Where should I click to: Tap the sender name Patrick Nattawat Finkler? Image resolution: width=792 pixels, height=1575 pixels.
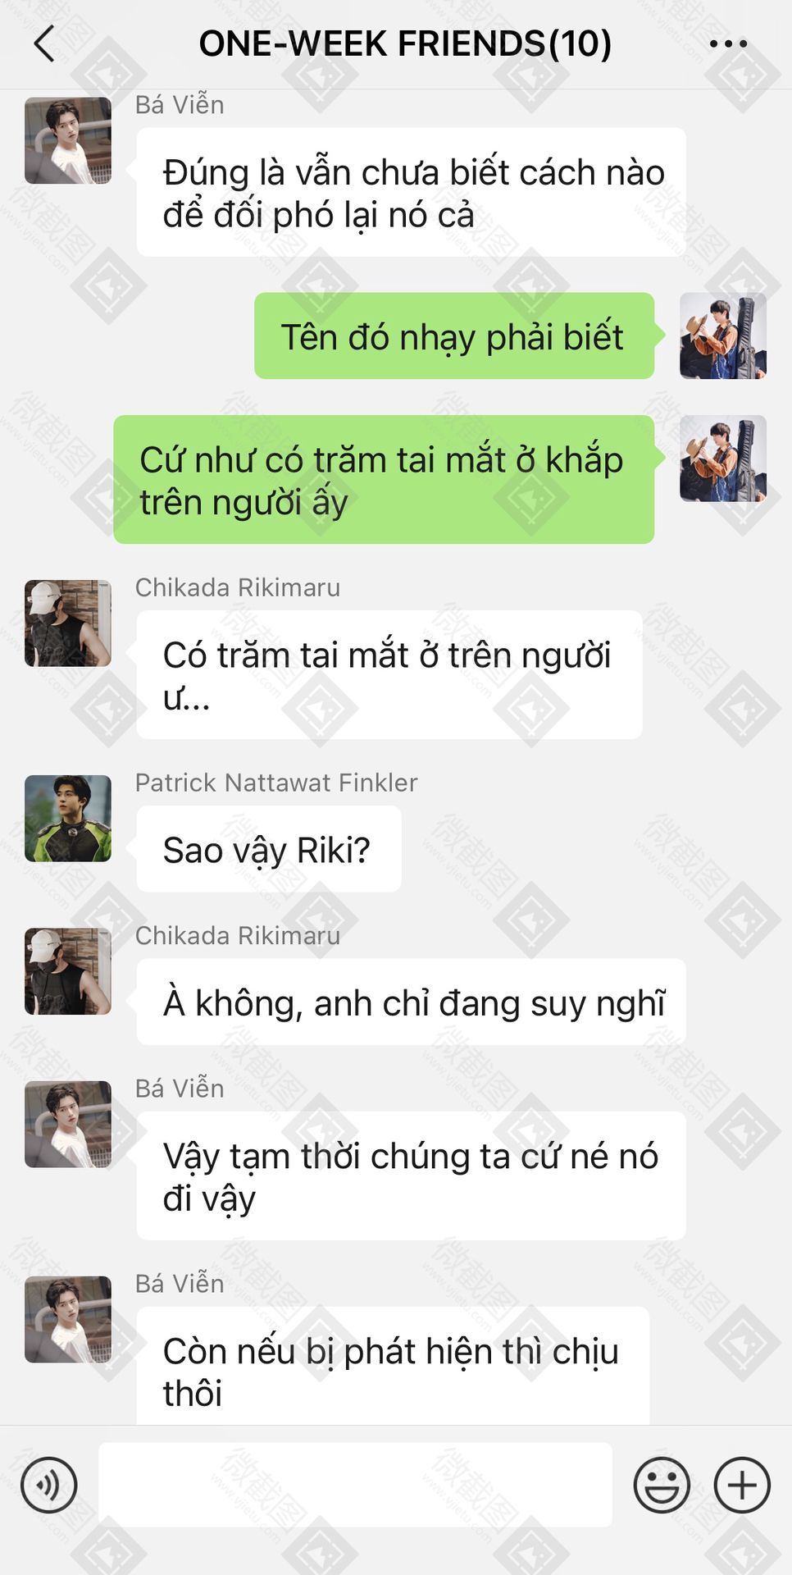point(276,783)
